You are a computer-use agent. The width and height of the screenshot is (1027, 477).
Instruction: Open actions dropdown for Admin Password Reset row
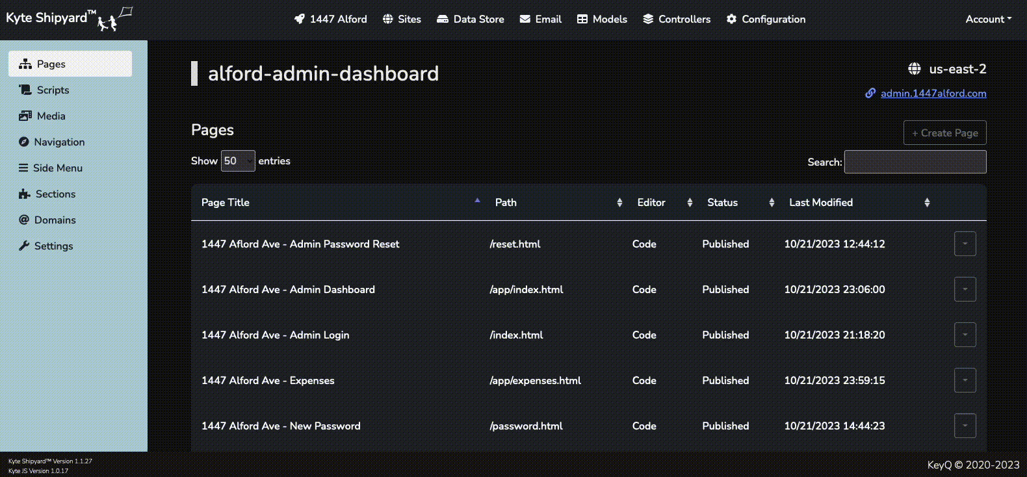pos(965,244)
